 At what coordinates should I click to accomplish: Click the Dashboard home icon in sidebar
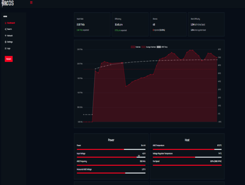point(5,23)
